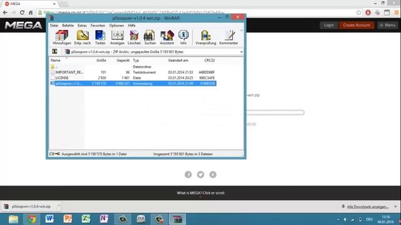Click the WinRAR taskbar icon
The image size is (401, 225).
177,219
